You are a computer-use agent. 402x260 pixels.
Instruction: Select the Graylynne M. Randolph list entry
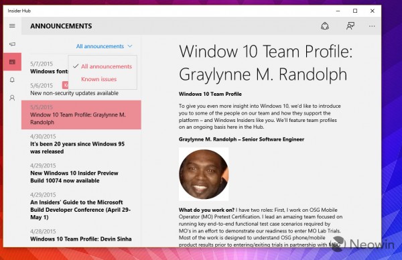[x=81, y=115]
